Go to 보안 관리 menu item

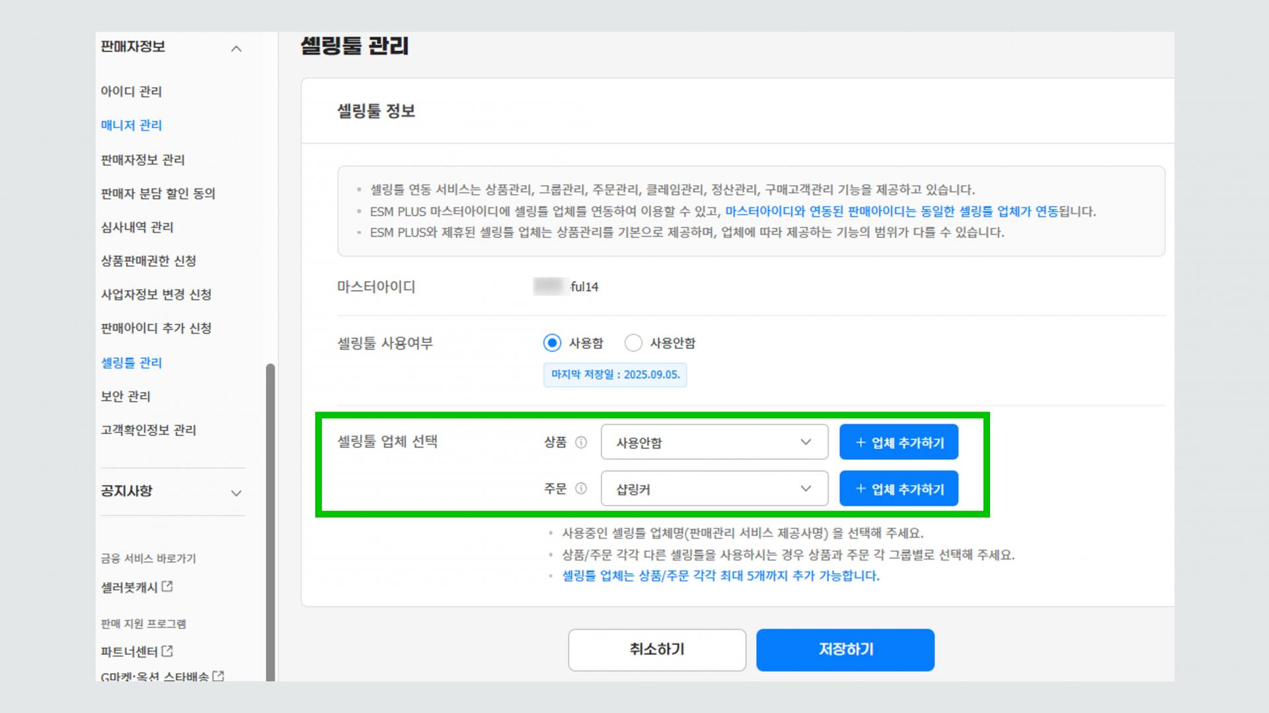pyautogui.click(x=126, y=396)
